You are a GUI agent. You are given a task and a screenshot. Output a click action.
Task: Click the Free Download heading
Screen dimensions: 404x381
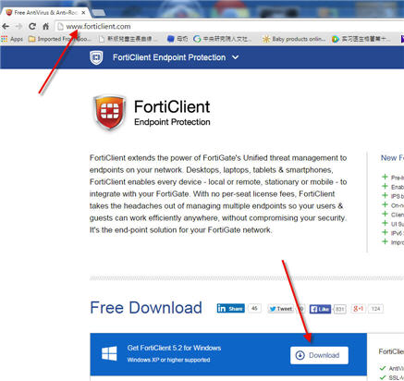pyautogui.click(x=146, y=308)
